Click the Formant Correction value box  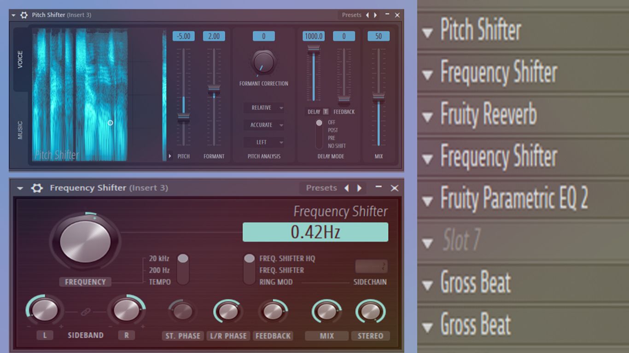[x=263, y=36]
